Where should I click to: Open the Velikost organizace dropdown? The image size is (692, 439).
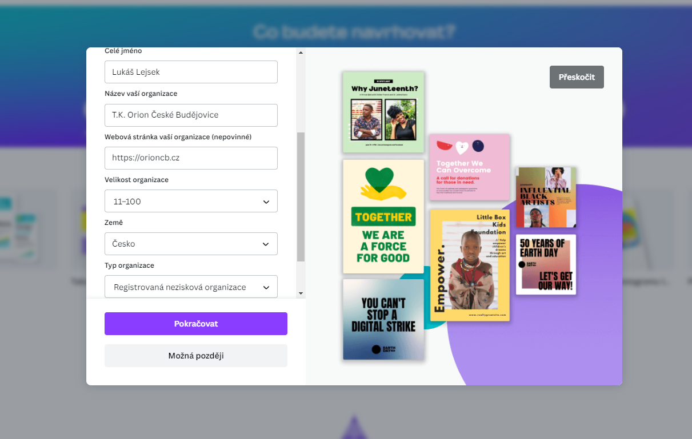coord(191,201)
